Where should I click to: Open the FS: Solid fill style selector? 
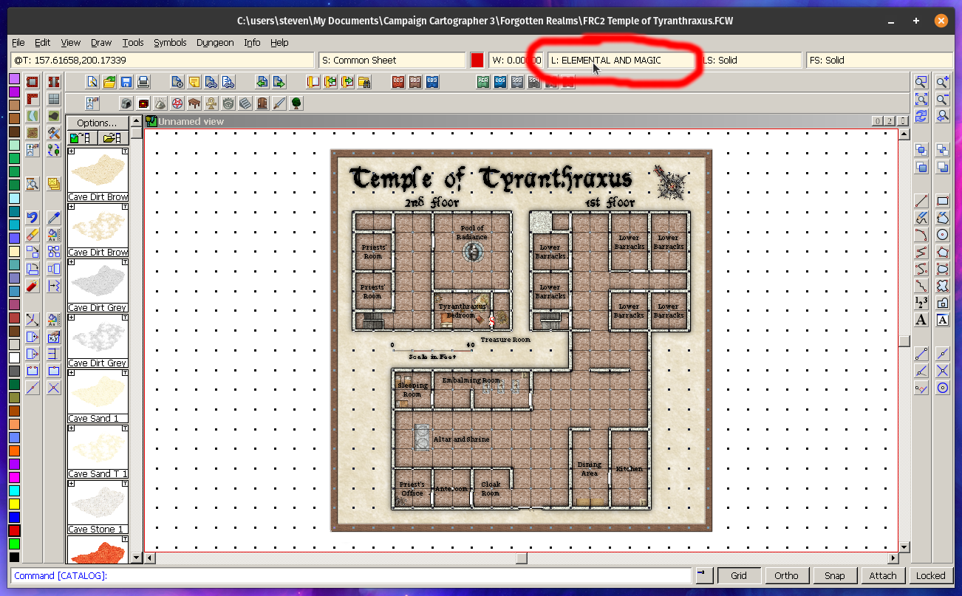tap(880, 61)
